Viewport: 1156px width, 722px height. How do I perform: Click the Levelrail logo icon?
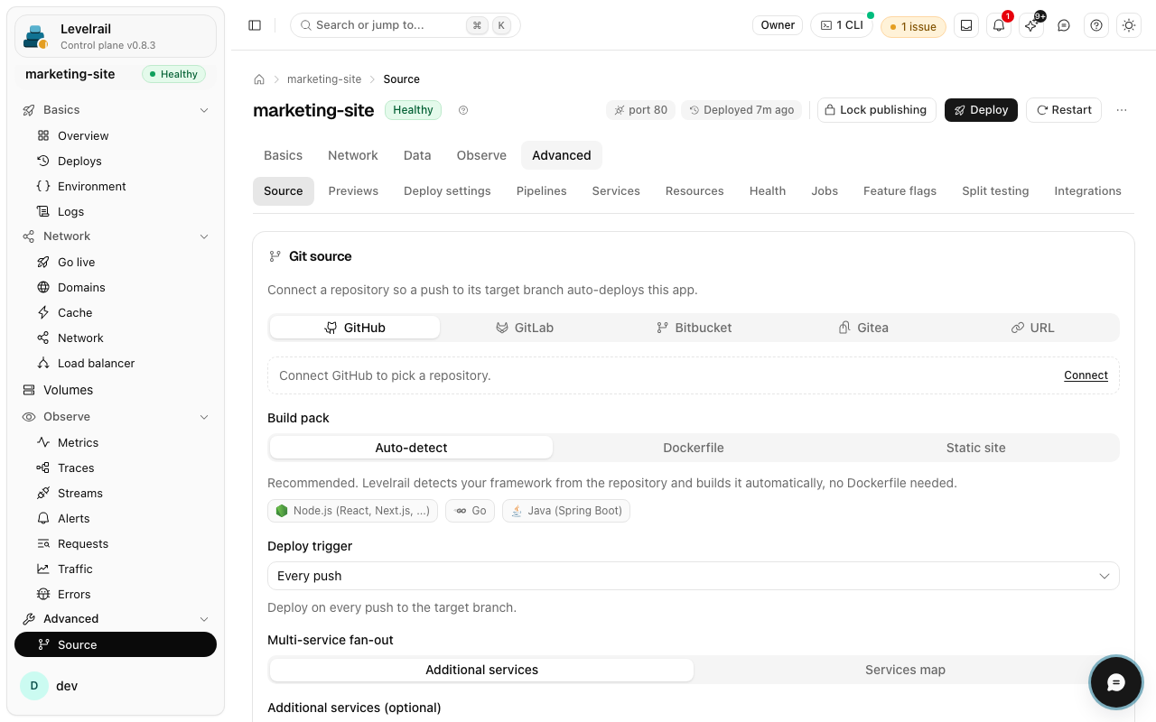click(35, 36)
